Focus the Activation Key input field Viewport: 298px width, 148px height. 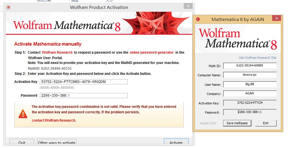84,82
